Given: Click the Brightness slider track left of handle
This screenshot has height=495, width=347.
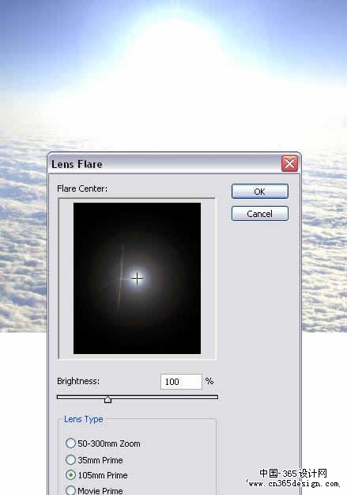Looking at the screenshot, I should tap(81, 397).
